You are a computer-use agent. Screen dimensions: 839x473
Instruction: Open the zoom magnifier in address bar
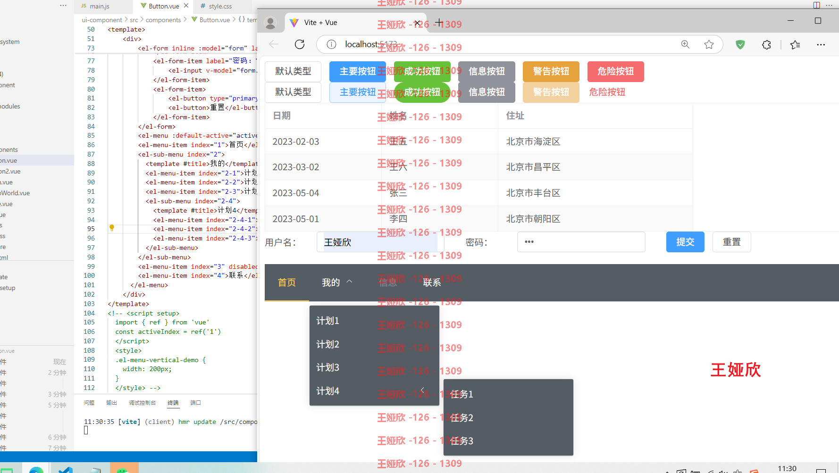685,44
